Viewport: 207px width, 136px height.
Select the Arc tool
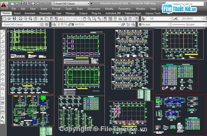3,56
